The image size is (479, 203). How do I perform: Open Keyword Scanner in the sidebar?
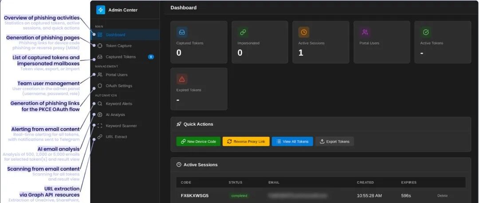[126, 126]
